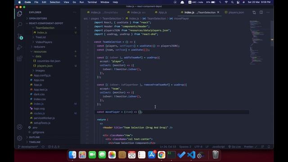The height and width of the screenshot is (162, 288).
Task: Open notifications bell in status bar
Action: 269,147
